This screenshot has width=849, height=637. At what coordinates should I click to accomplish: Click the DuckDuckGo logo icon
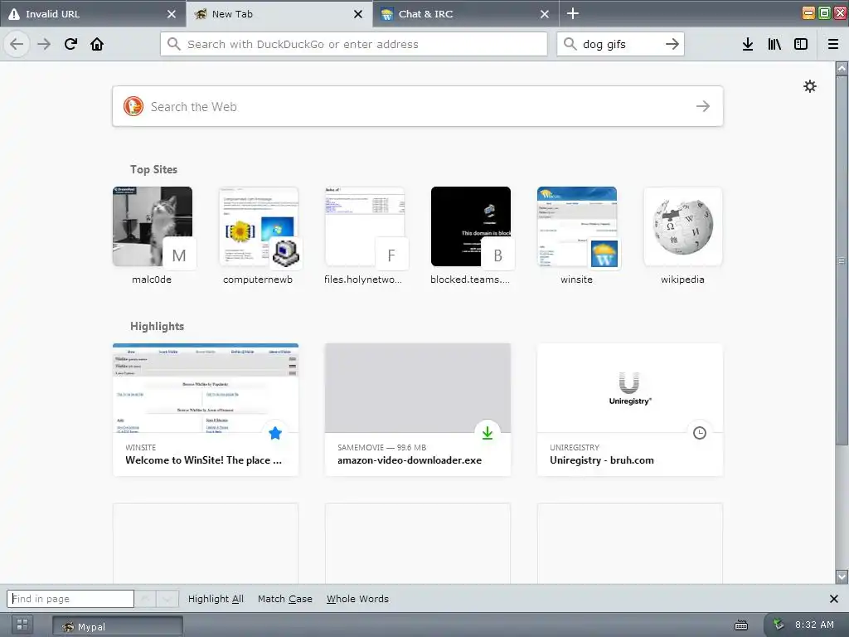pyautogui.click(x=133, y=106)
